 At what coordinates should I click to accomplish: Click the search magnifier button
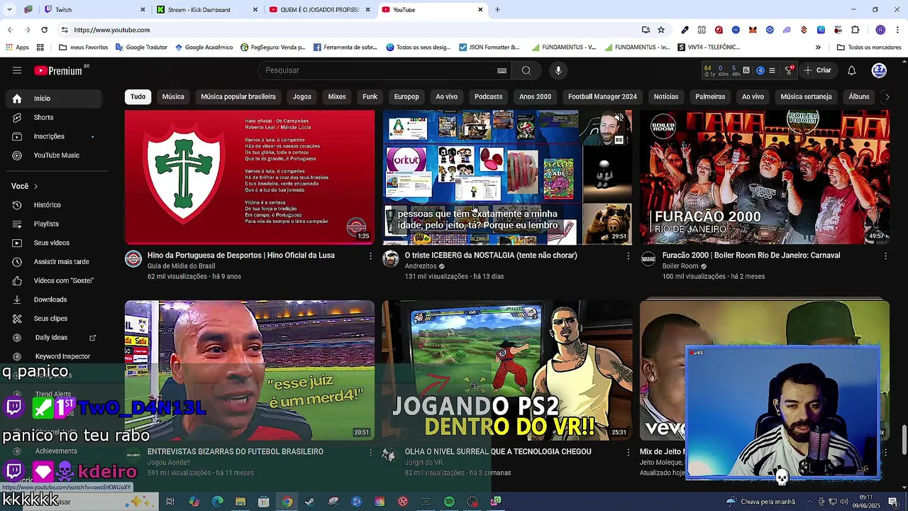(x=526, y=70)
